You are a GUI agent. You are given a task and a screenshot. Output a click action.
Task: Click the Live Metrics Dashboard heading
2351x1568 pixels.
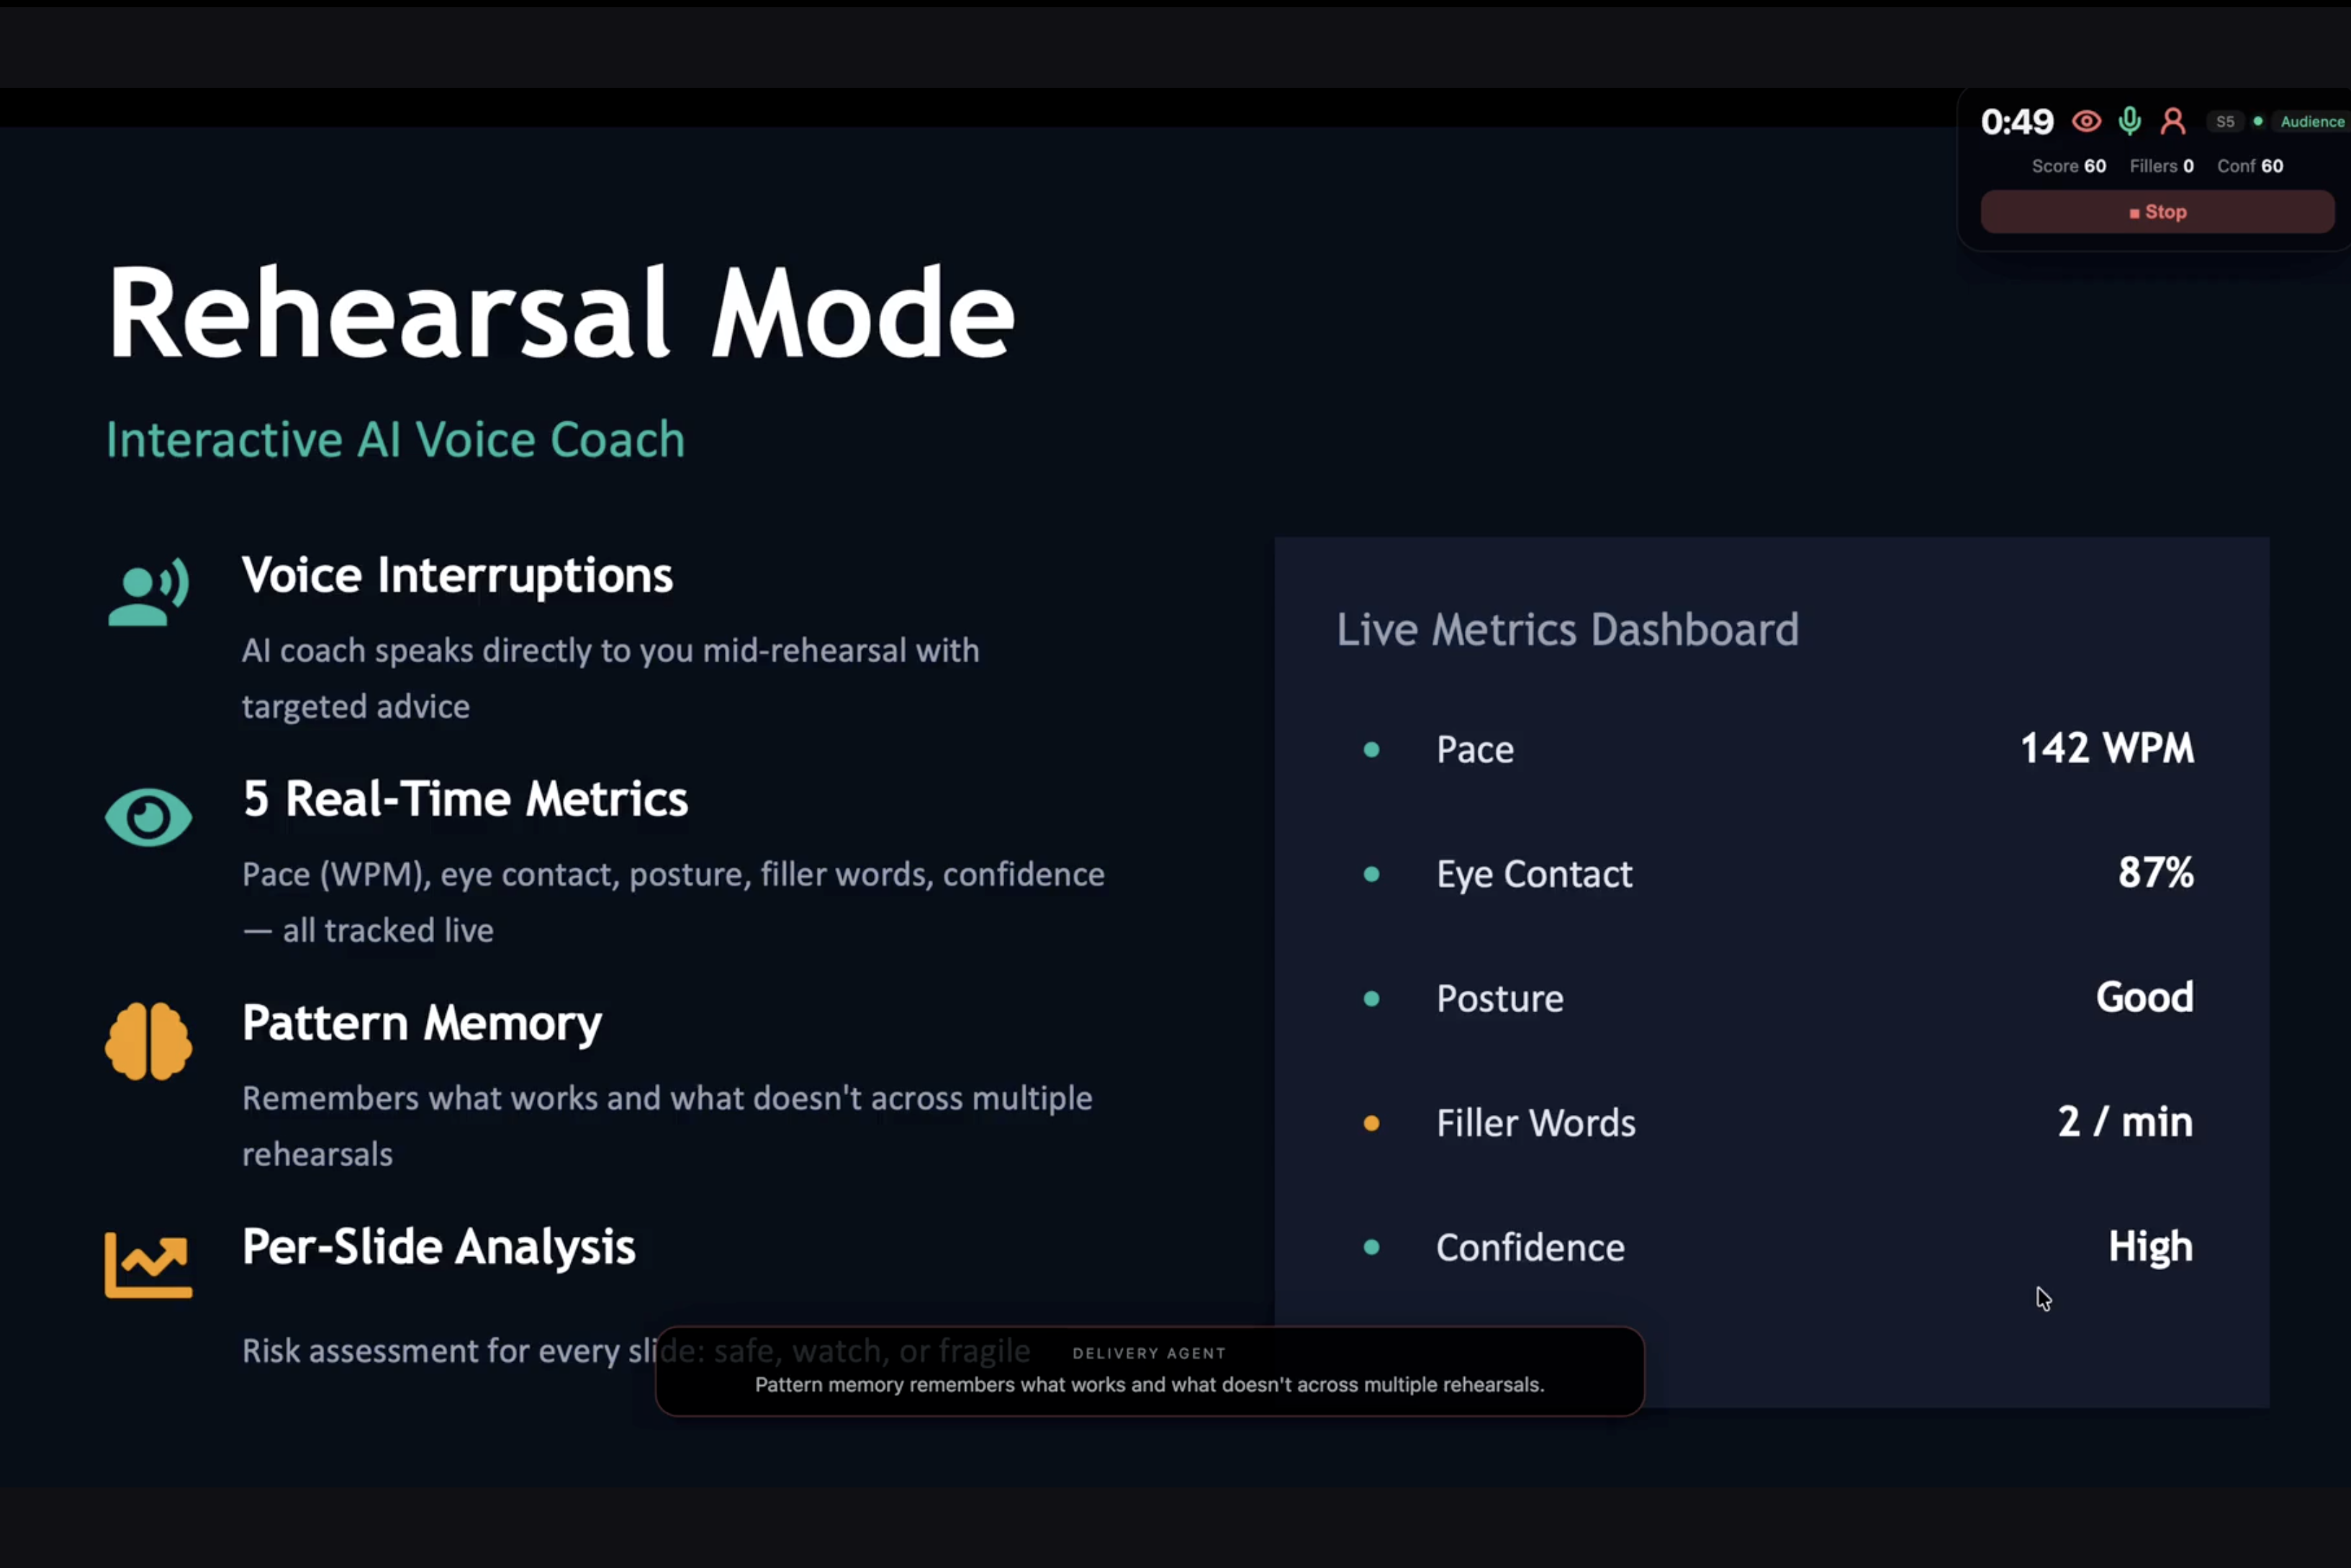(1567, 630)
